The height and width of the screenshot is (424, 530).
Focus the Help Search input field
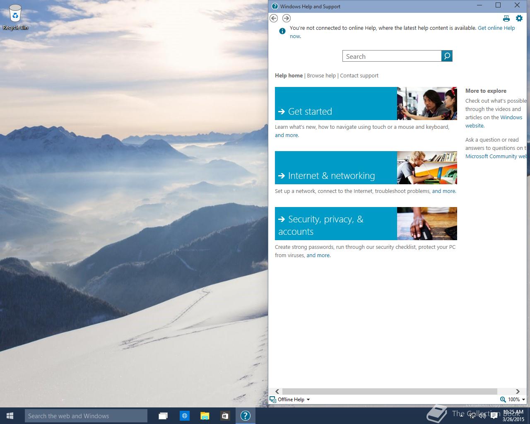(x=392, y=56)
